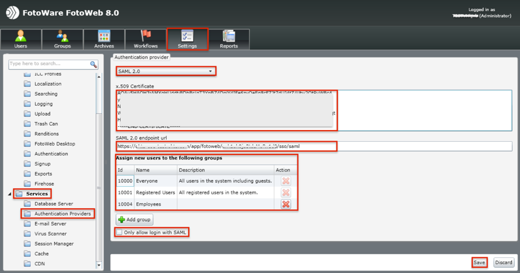The image size is (520, 273).
Task: Open the Archives section icon
Action: pos(104,36)
